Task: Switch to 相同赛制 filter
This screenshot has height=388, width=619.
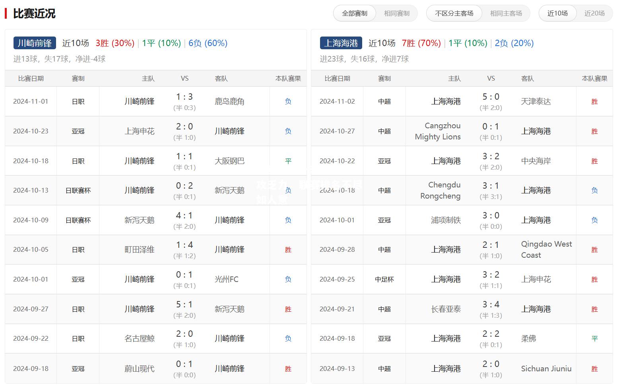Action: click(x=397, y=14)
